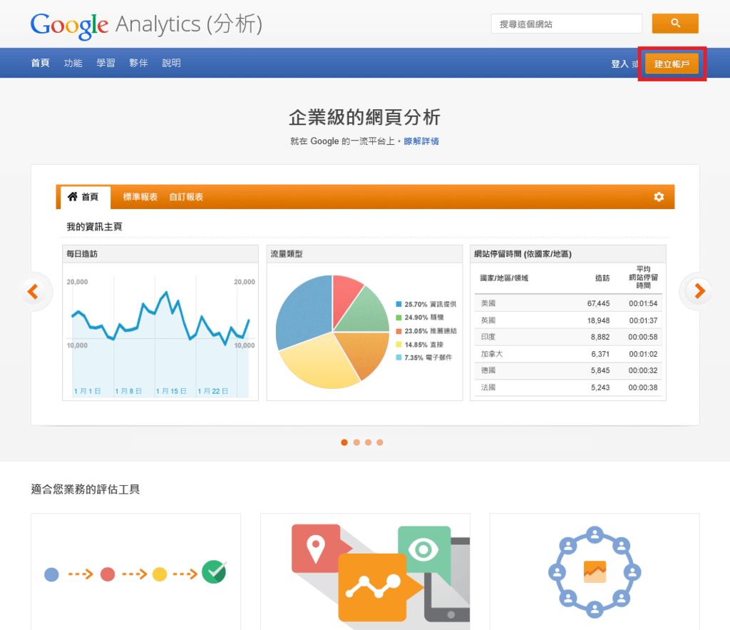Click the 我的資訊主頁 dashboard title
The width and height of the screenshot is (730, 630).
tap(95, 226)
